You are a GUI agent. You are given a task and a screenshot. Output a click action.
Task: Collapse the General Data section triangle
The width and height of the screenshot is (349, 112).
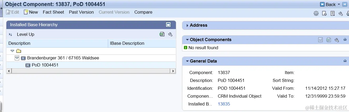pyautogui.click(x=187, y=61)
